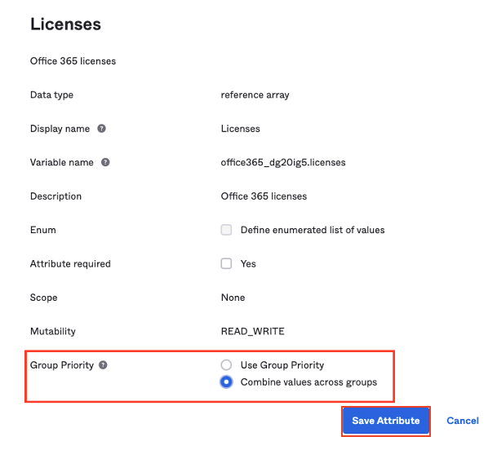Click the Cancel link
Image resolution: width=497 pixels, height=450 pixels.
(x=463, y=421)
